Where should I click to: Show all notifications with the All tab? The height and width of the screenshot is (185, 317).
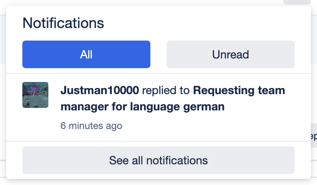coord(86,54)
